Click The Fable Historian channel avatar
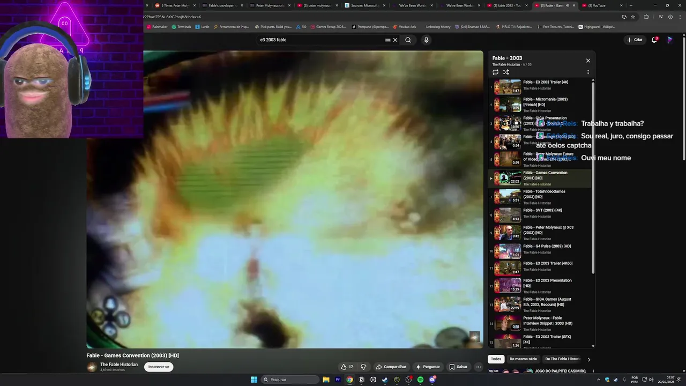The width and height of the screenshot is (686, 386). (92, 367)
